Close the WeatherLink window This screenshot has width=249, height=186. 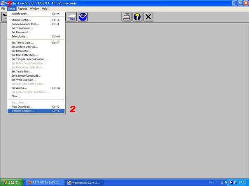coord(246,3)
